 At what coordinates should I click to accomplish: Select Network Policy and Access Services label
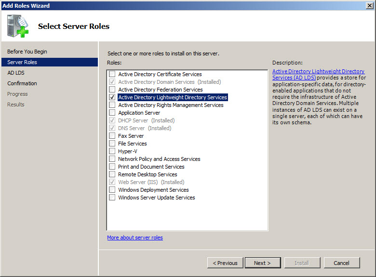coord(159,159)
